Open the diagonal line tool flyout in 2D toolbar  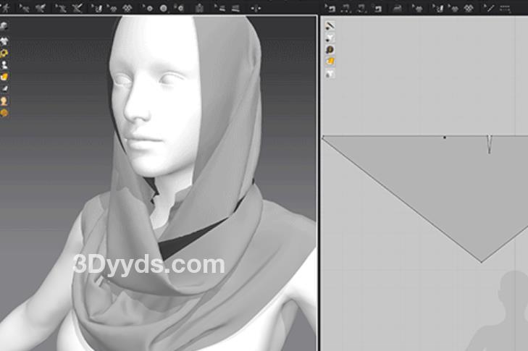coord(490,8)
